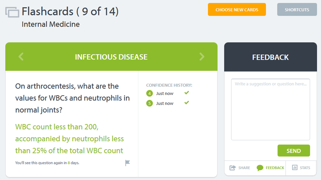Click the Infectious Disease card header
This screenshot has width=321, height=180.
pos(111,57)
